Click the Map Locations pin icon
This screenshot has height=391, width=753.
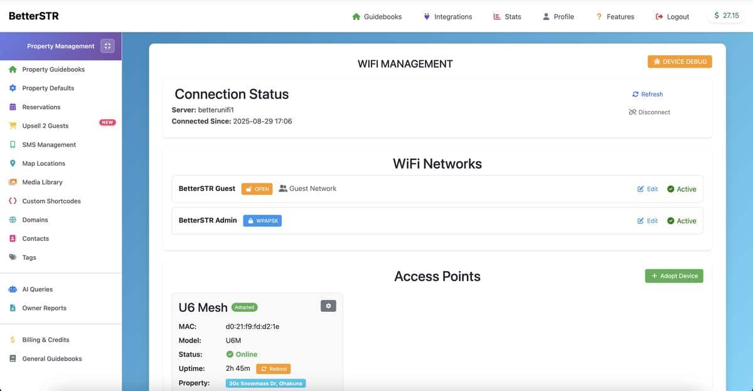[13, 164]
